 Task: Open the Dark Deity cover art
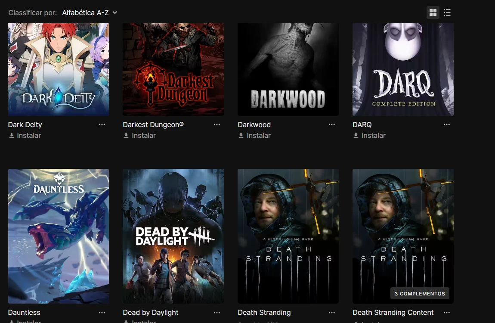pos(59,69)
